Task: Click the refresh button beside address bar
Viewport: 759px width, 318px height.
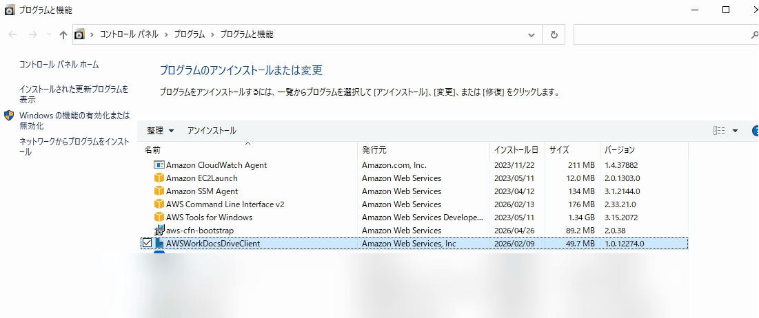Action: (x=554, y=34)
